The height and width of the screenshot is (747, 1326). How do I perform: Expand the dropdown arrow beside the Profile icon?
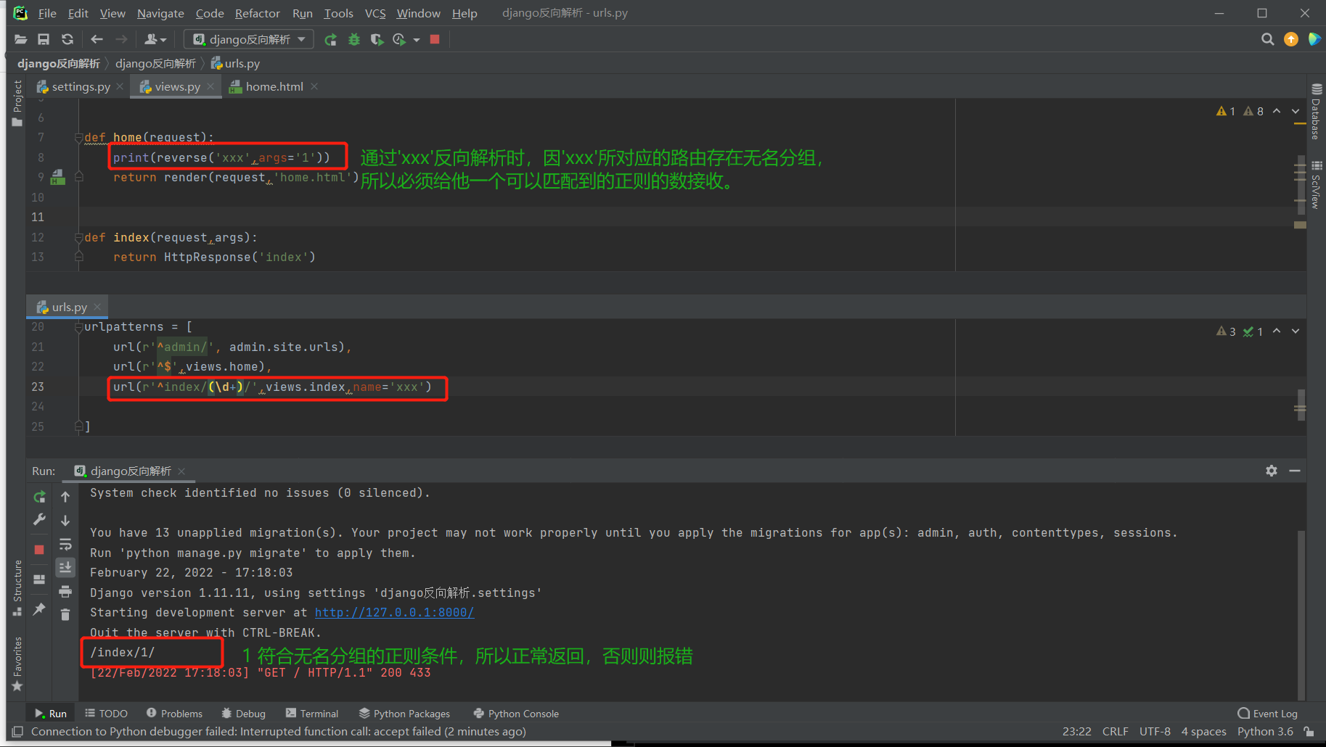tap(417, 40)
